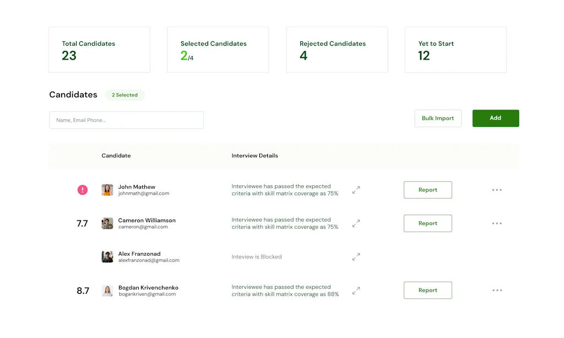Image resolution: width=564 pixels, height=338 pixels.
Task: Open more options menu for Cameron Williamson
Action: [497, 223]
